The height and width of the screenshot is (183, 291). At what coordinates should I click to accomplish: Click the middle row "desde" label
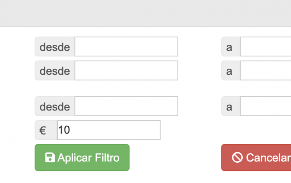click(x=55, y=71)
